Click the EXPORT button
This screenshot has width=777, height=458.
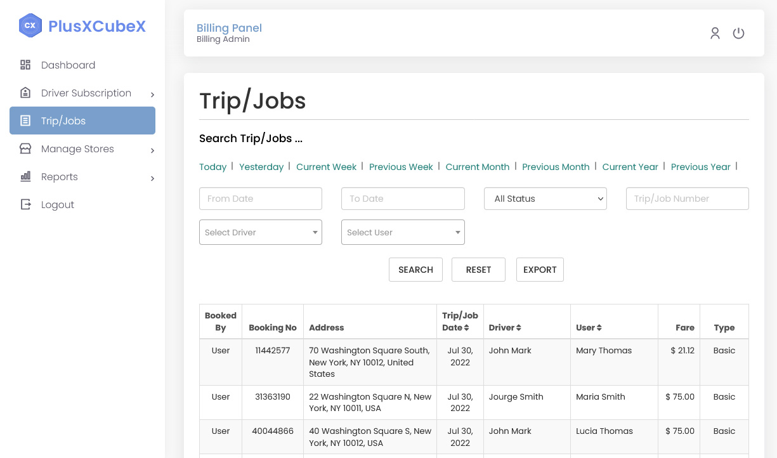[540, 270]
